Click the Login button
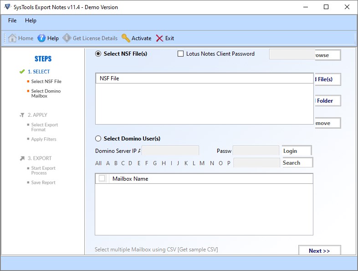 (x=297, y=151)
